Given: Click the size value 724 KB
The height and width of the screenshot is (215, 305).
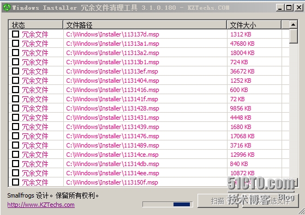Looking at the screenshot, I should (x=239, y=62).
